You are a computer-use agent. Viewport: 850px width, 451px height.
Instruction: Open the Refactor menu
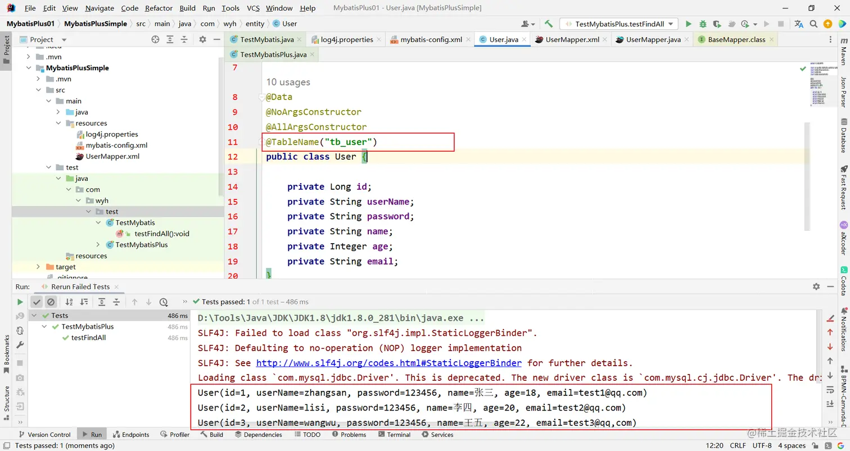[x=159, y=8]
